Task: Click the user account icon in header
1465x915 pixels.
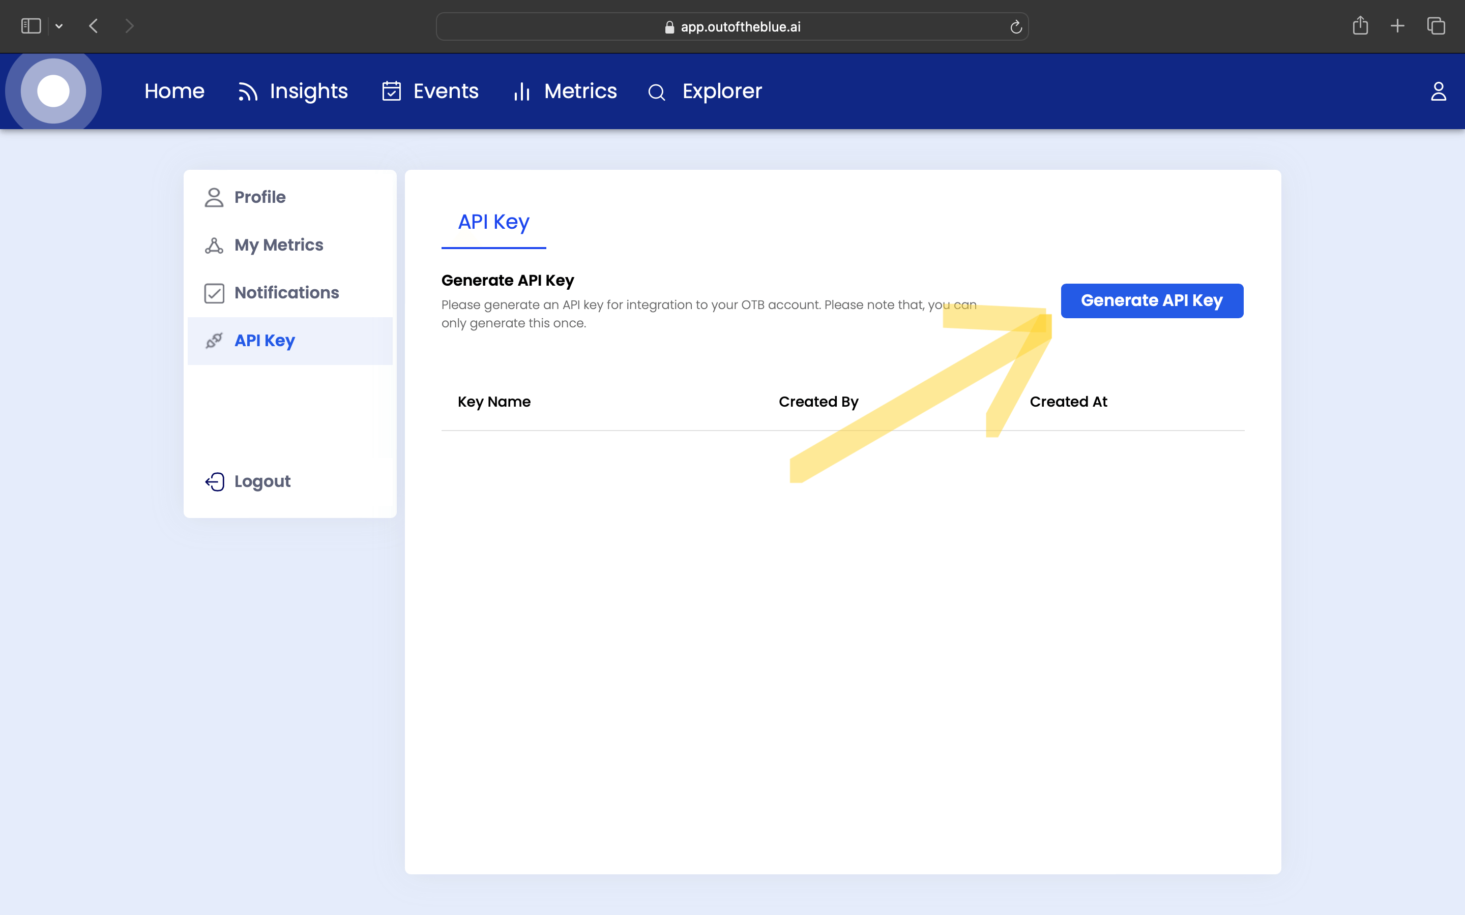Action: (x=1439, y=91)
